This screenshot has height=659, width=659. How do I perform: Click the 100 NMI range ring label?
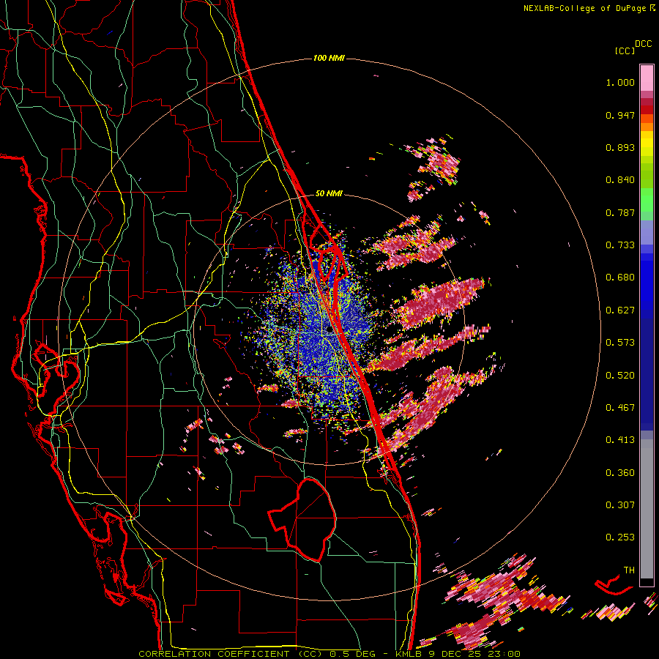click(x=329, y=58)
